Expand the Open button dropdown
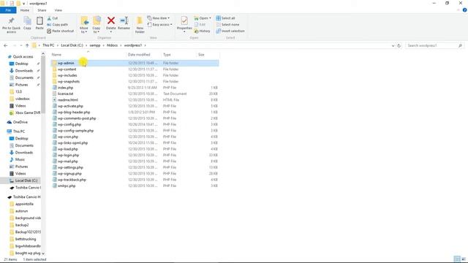Image resolution: width=468 pixels, height=263 pixels. tap(210, 18)
